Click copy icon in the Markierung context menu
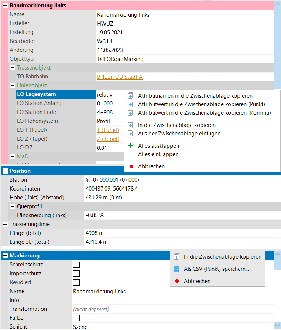 pos(177,257)
